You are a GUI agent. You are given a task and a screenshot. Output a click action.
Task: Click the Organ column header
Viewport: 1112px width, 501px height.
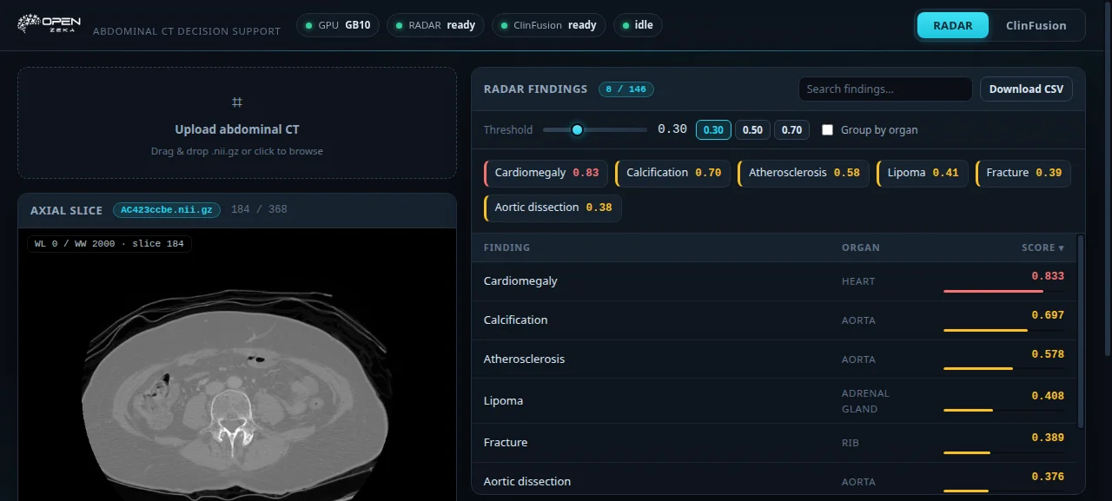(x=860, y=247)
